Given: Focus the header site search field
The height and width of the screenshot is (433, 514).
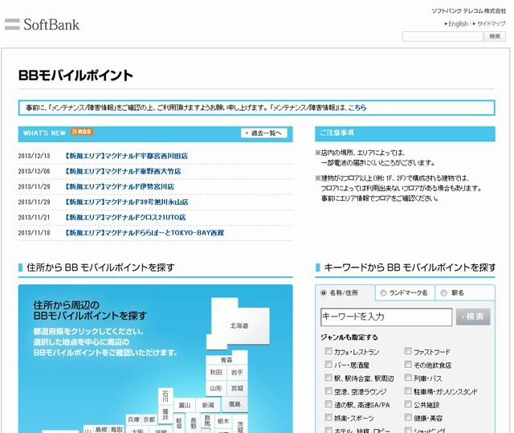Looking at the screenshot, I should (x=443, y=36).
